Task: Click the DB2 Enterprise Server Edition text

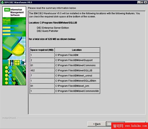Action: tap(53, 28)
